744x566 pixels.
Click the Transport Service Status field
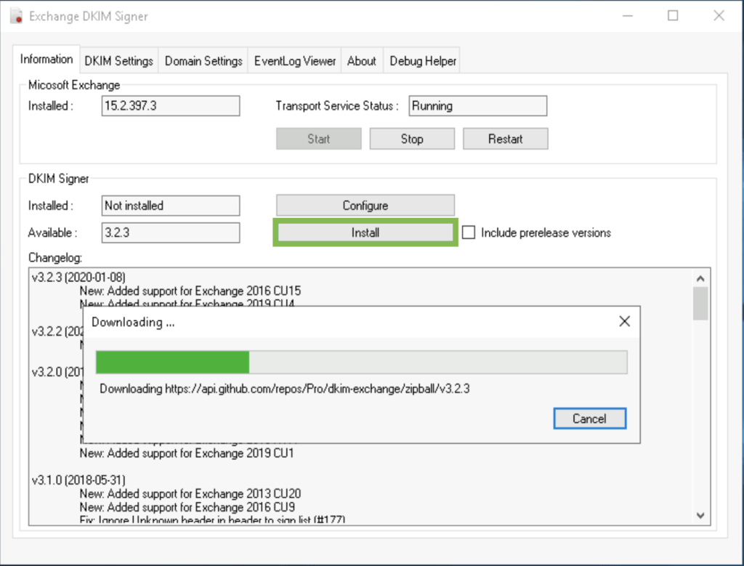click(477, 105)
